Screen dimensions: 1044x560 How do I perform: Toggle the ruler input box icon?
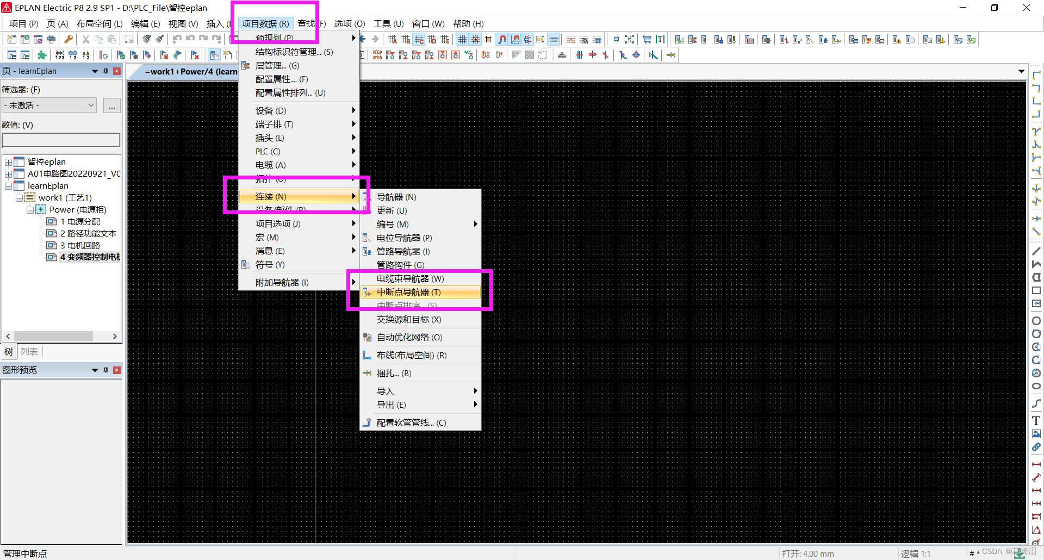(x=554, y=39)
